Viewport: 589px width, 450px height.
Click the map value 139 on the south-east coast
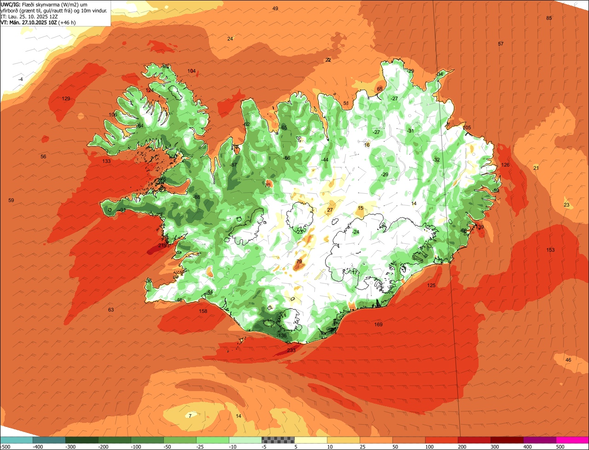[479, 227]
